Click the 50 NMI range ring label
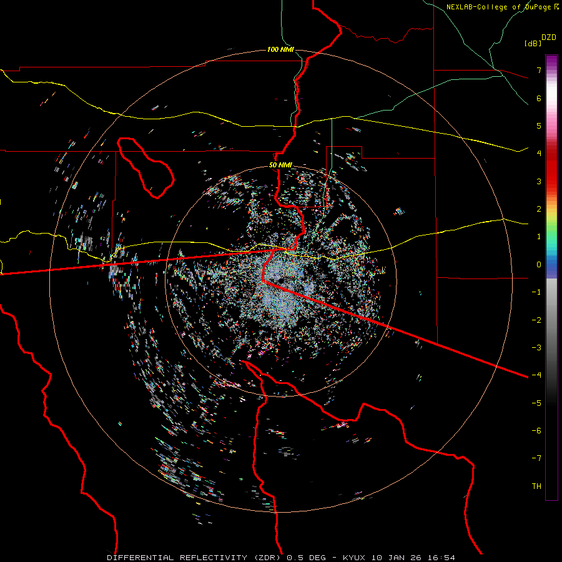This screenshot has width=562, height=562. tap(280, 165)
